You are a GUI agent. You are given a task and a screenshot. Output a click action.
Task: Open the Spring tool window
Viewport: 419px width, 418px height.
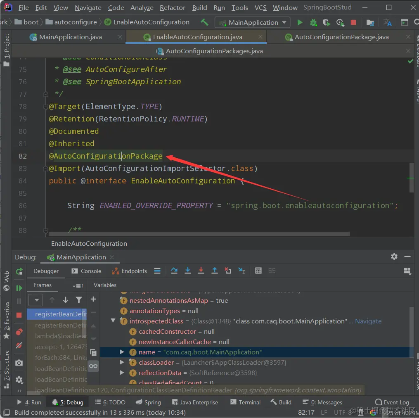coord(148,402)
